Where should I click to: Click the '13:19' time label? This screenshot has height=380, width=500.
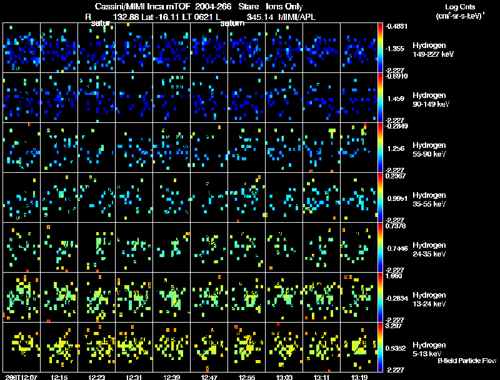[359, 377]
